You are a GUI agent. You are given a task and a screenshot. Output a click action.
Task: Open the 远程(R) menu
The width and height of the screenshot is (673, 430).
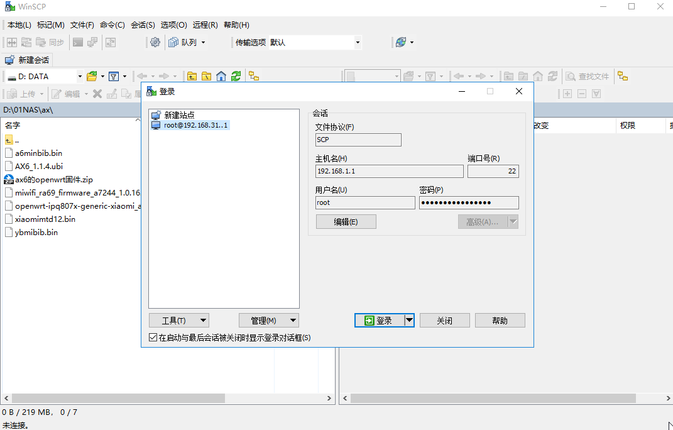(205, 25)
